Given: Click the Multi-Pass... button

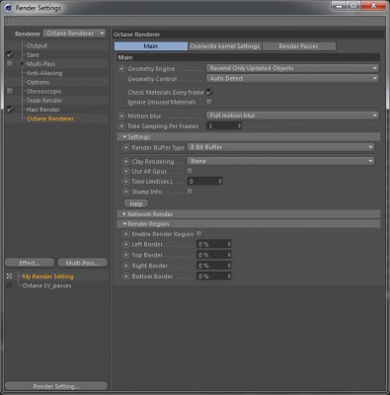Looking at the screenshot, I should [83, 263].
